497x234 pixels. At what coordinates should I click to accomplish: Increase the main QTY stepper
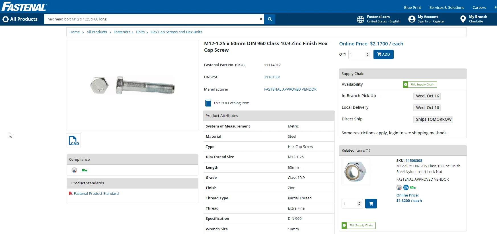[367, 53]
